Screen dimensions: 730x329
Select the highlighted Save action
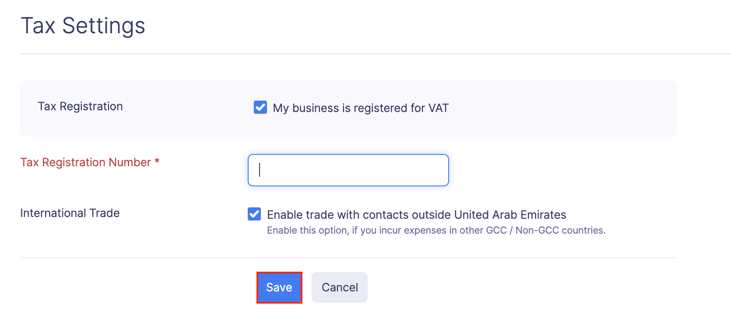pos(279,287)
